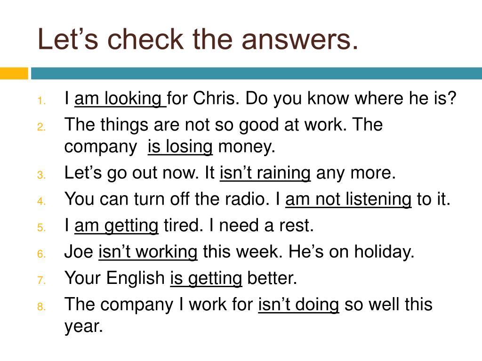Image resolution: width=482 pixels, height=361 pixels.
Task: Select underlined answer "is getting"
Action: coord(206,278)
